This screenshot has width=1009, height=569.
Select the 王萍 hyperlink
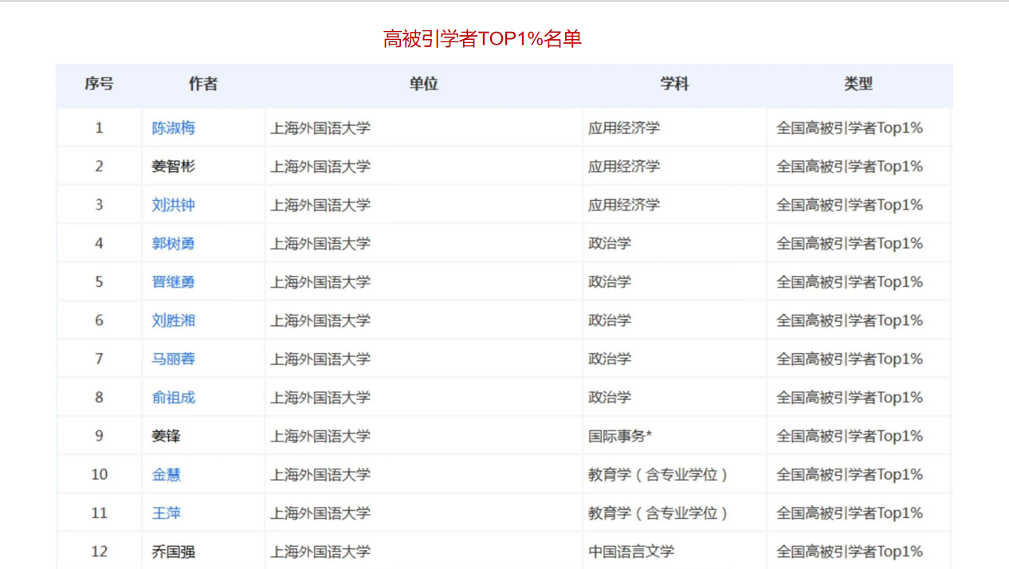click(167, 512)
